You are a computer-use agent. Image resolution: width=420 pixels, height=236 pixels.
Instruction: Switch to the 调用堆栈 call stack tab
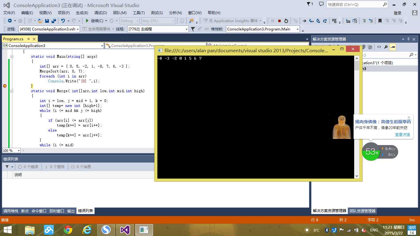(11, 211)
